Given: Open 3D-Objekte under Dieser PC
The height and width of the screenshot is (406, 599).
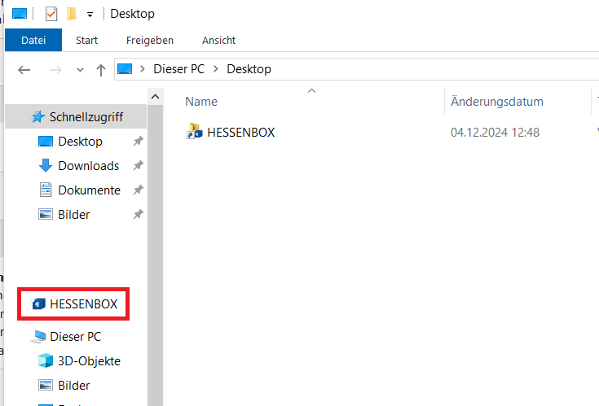Looking at the screenshot, I should click(89, 361).
